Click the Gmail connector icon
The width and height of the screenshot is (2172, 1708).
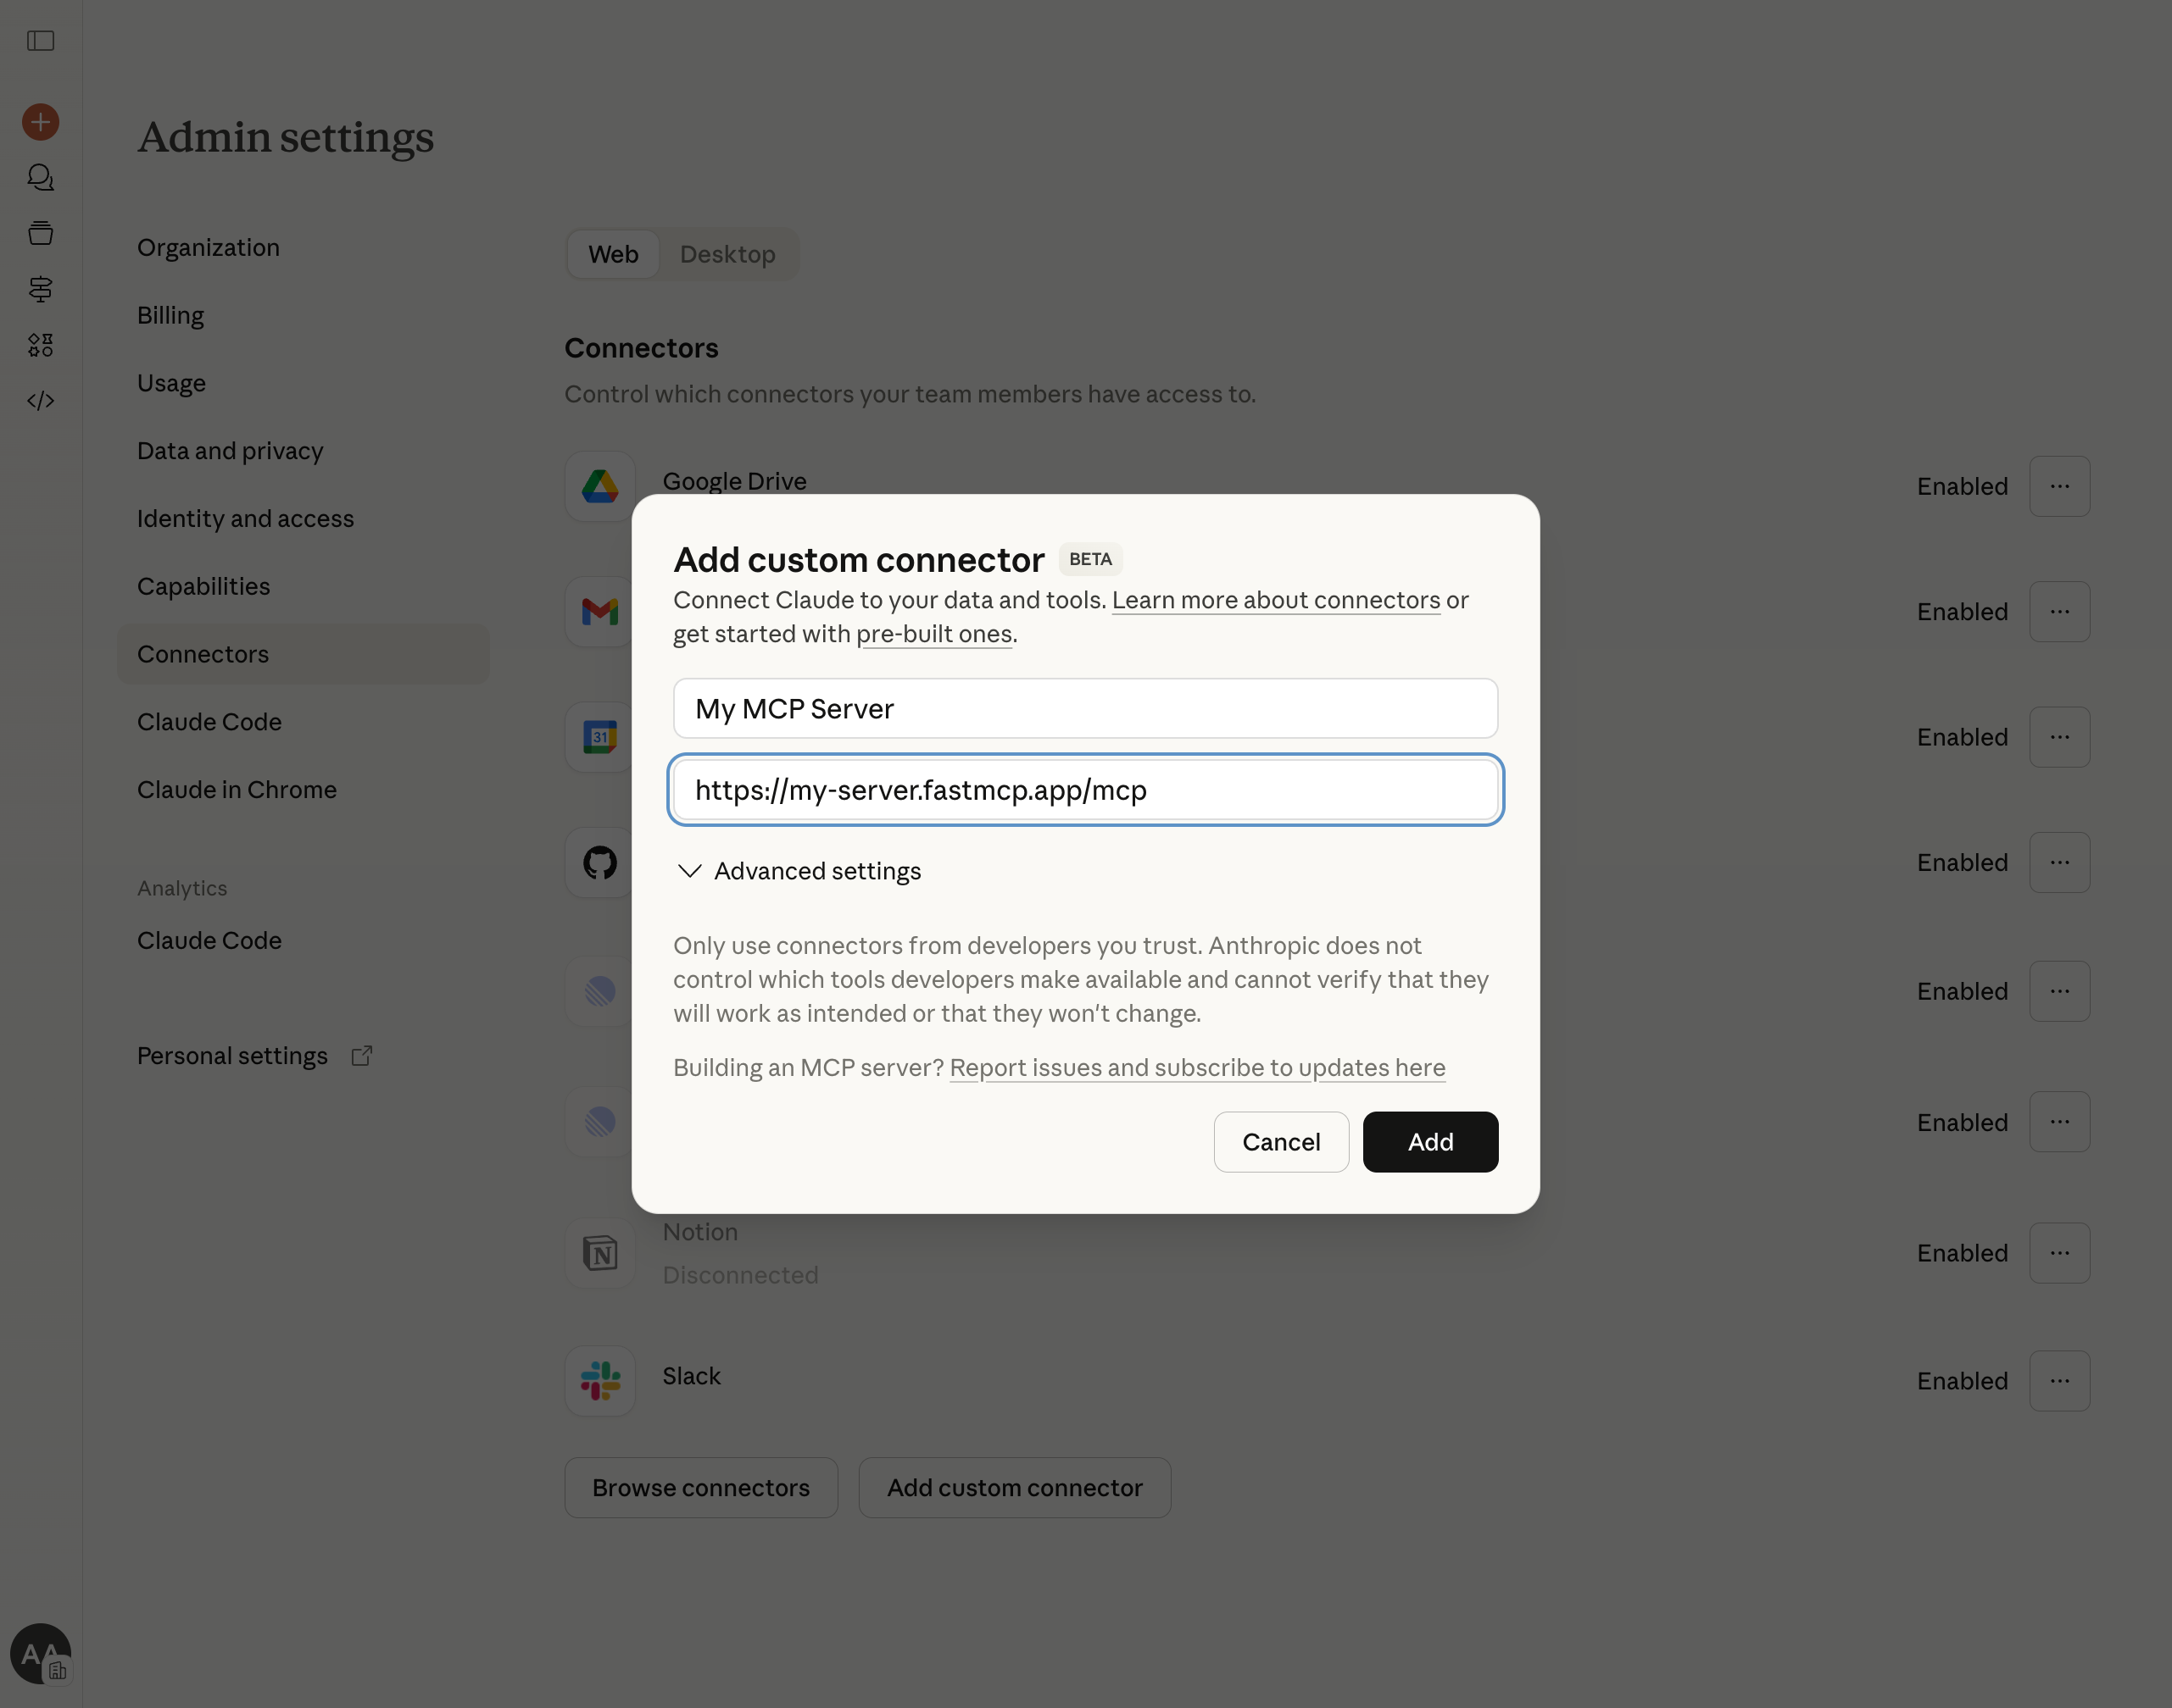pyautogui.click(x=599, y=612)
